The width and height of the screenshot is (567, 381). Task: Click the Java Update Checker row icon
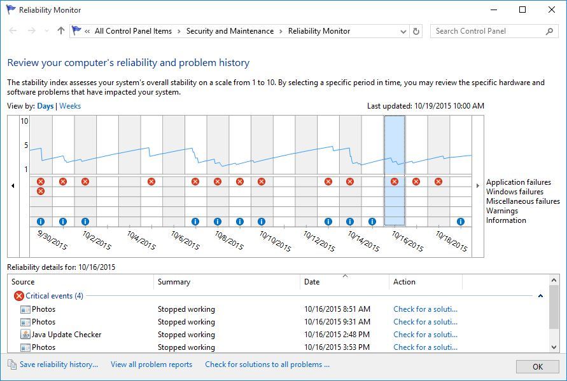pyautogui.click(x=25, y=335)
